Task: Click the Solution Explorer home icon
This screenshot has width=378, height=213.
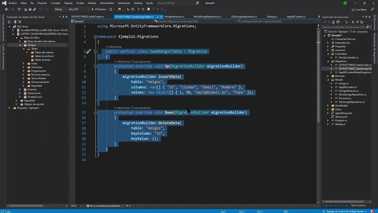Action: click(x=333, y=22)
